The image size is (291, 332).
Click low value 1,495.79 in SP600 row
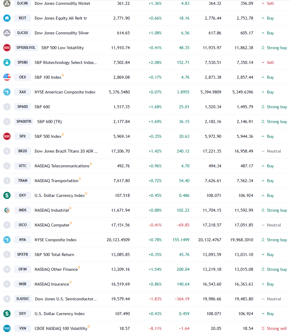click(x=245, y=107)
